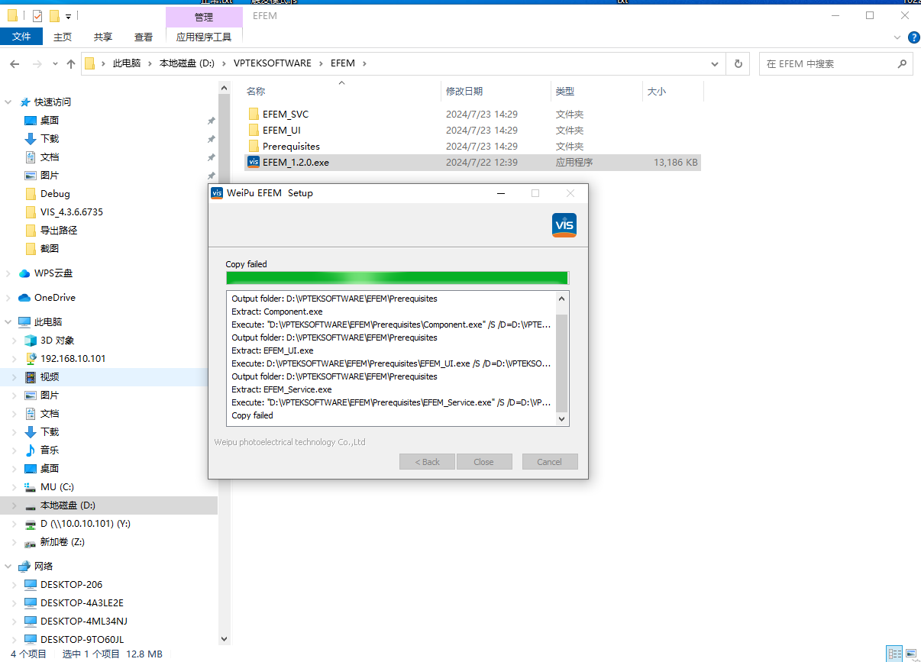Open the 导出路径 folder in the sidebar

(59, 231)
